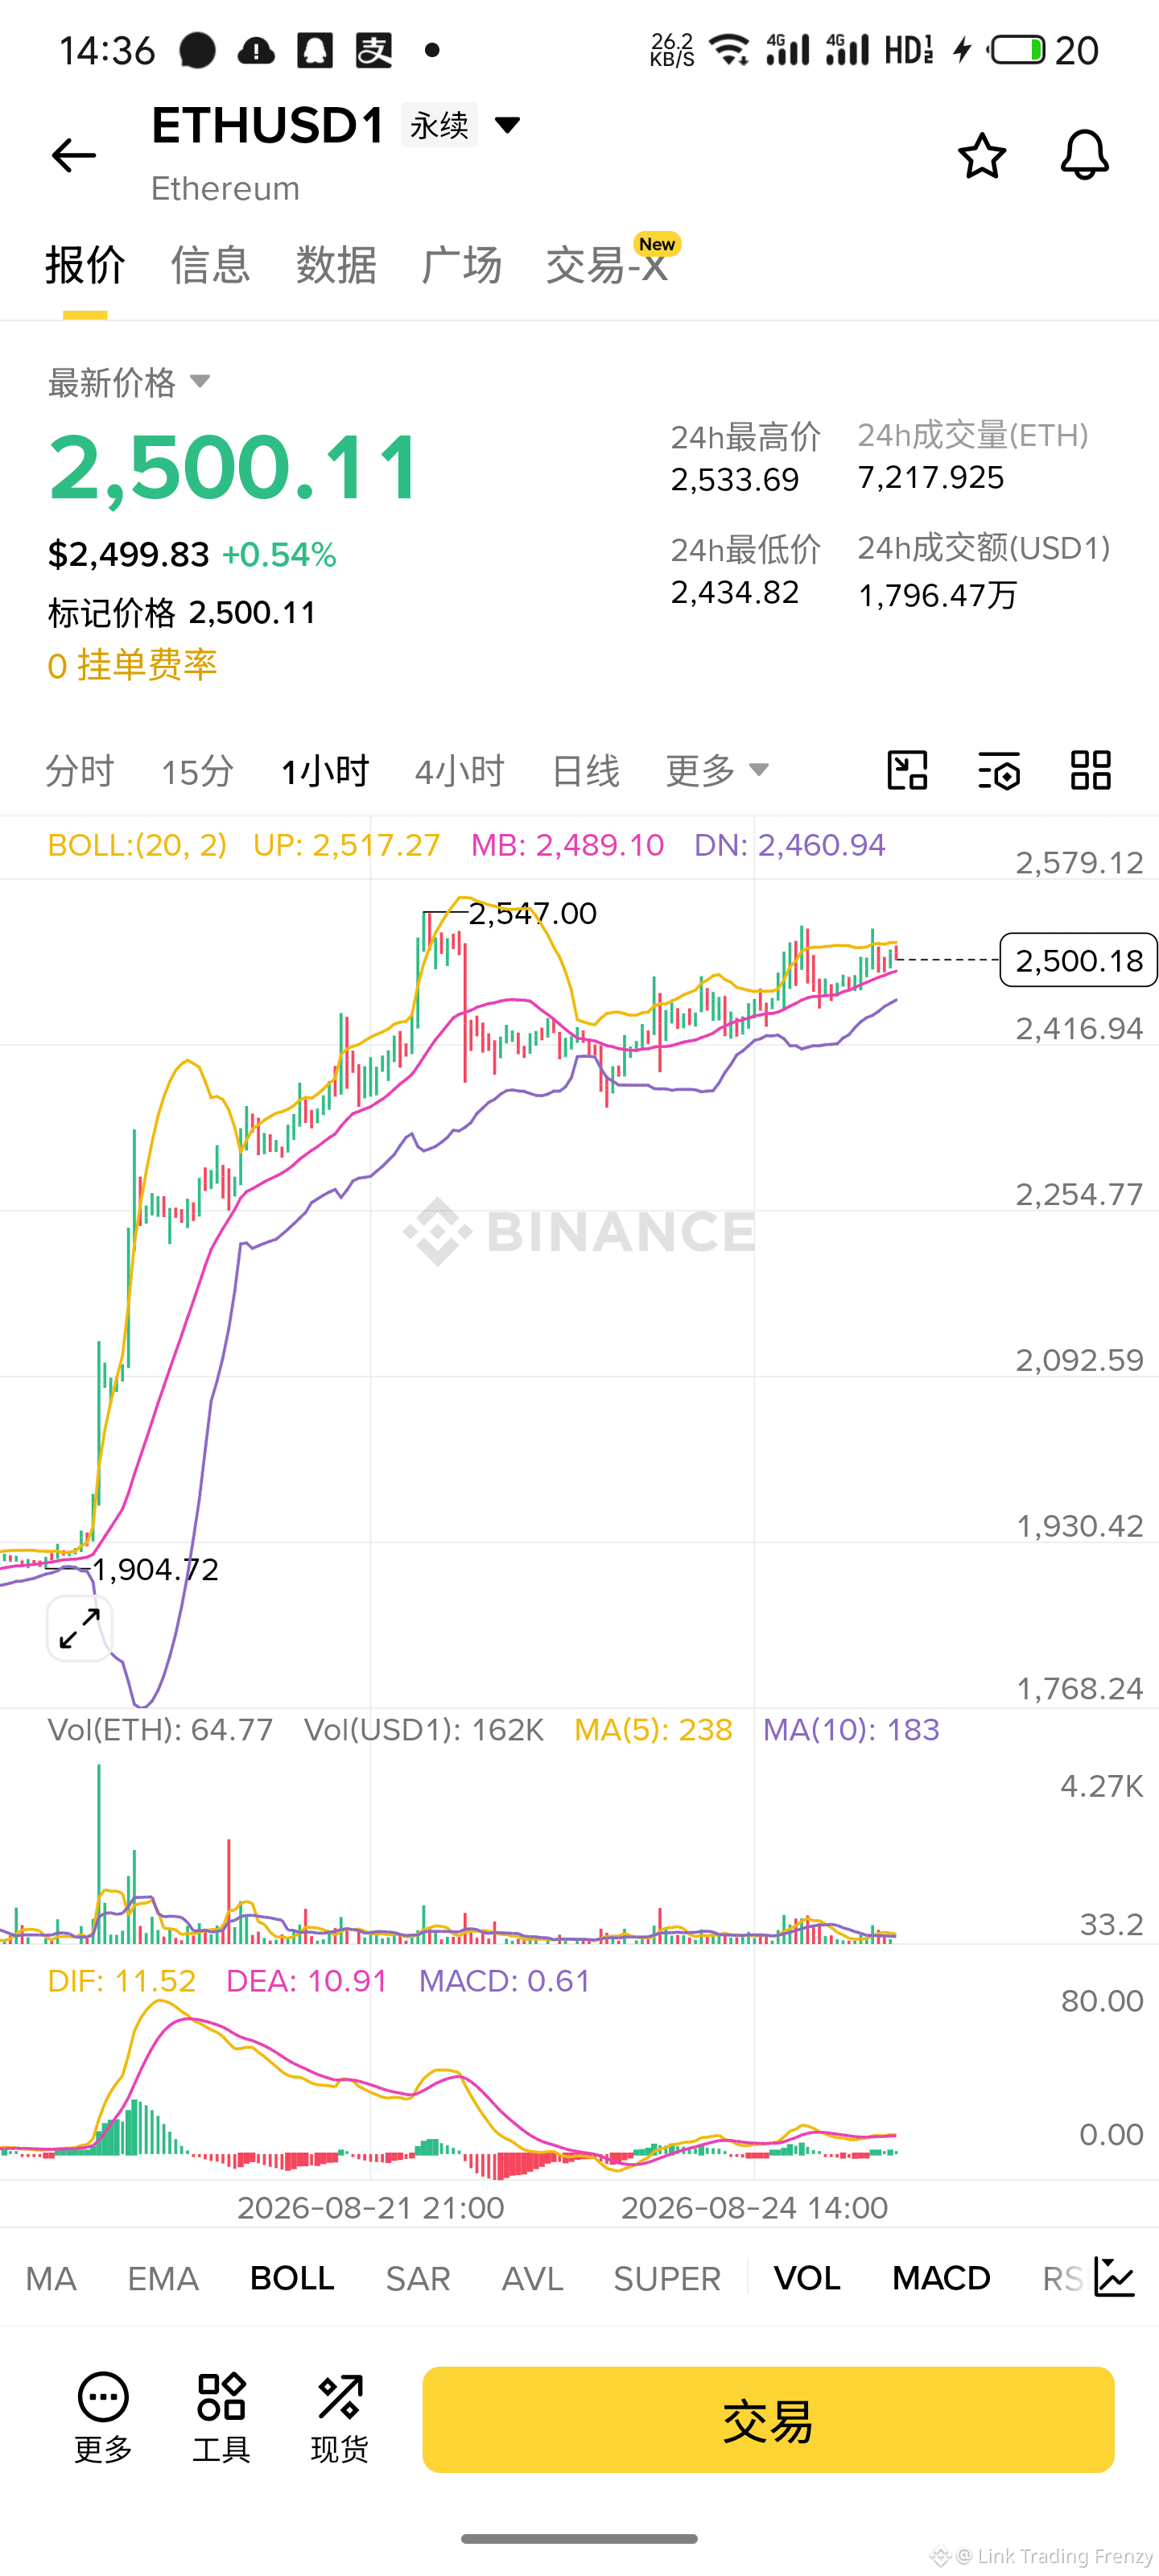Expand the 更多 intervals dropdown
Viewport: 1159px width, 2576px height.
[x=718, y=771]
